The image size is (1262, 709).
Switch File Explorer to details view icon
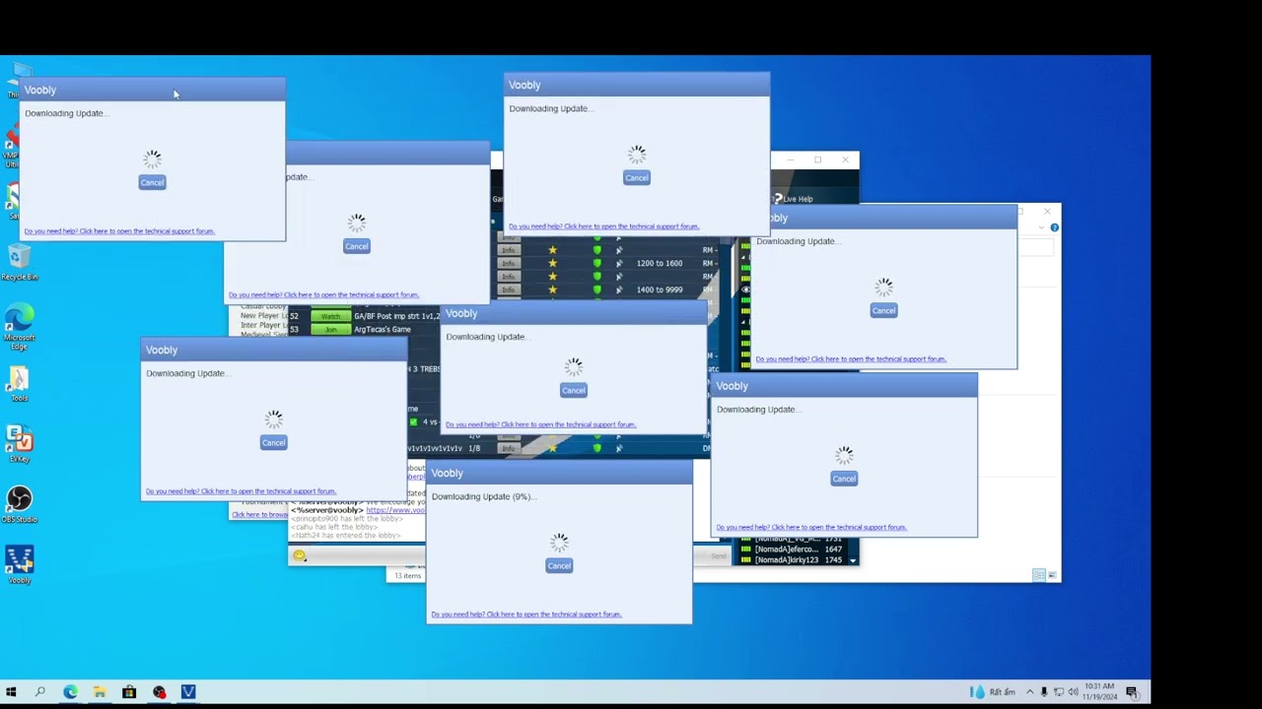pyautogui.click(x=1038, y=575)
